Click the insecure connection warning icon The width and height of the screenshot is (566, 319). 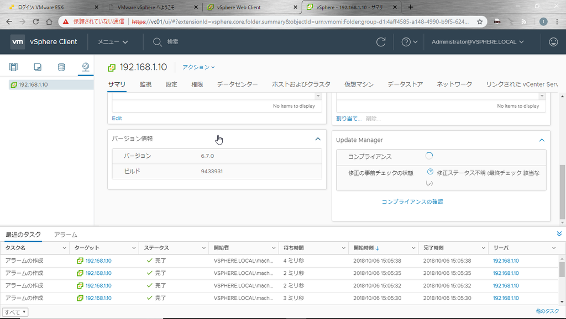coord(65,23)
